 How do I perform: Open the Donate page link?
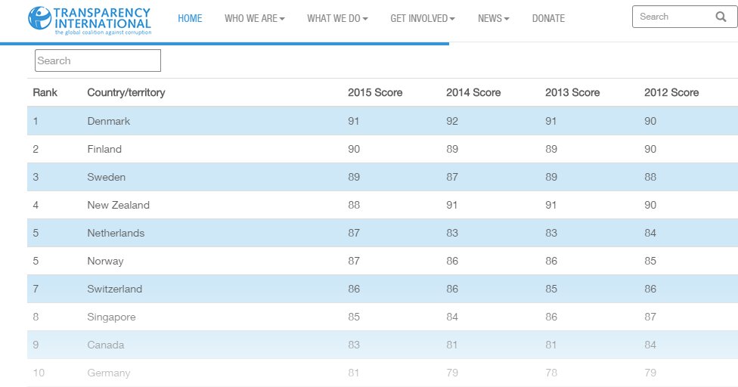(x=548, y=18)
